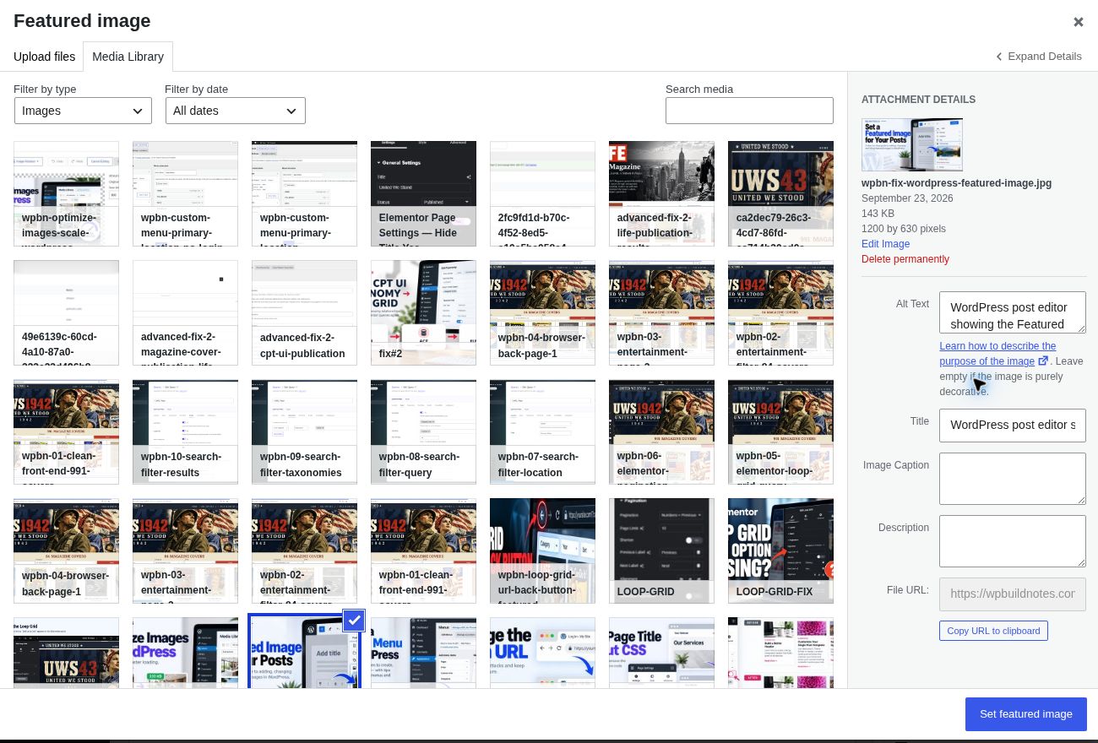Click the Image Caption textarea
The image size is (1098, 743).
(1013, 479)
